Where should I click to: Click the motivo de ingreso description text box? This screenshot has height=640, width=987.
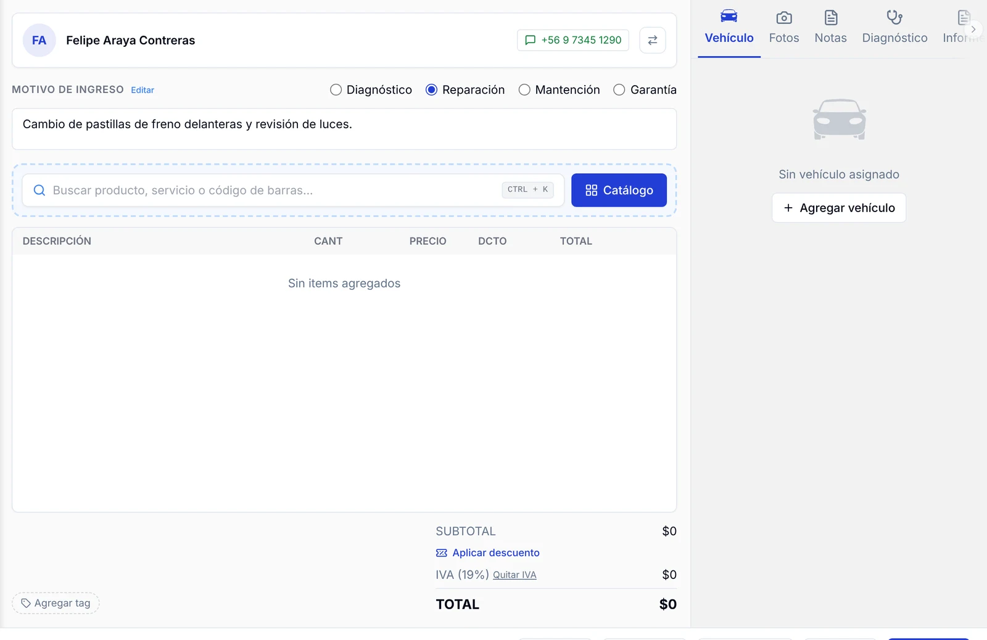point(344,129)
